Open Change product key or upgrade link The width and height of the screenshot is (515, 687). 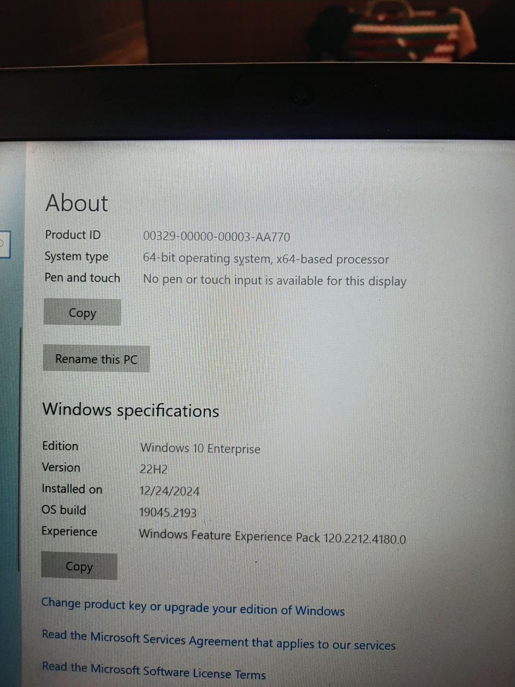click(x=193, y=607)
